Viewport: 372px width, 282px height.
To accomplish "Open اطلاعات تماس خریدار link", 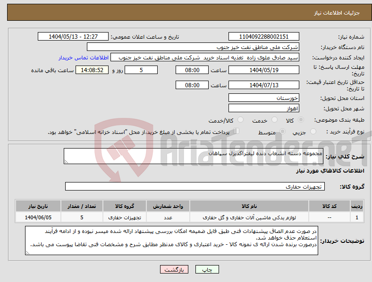I will point(84,58).
